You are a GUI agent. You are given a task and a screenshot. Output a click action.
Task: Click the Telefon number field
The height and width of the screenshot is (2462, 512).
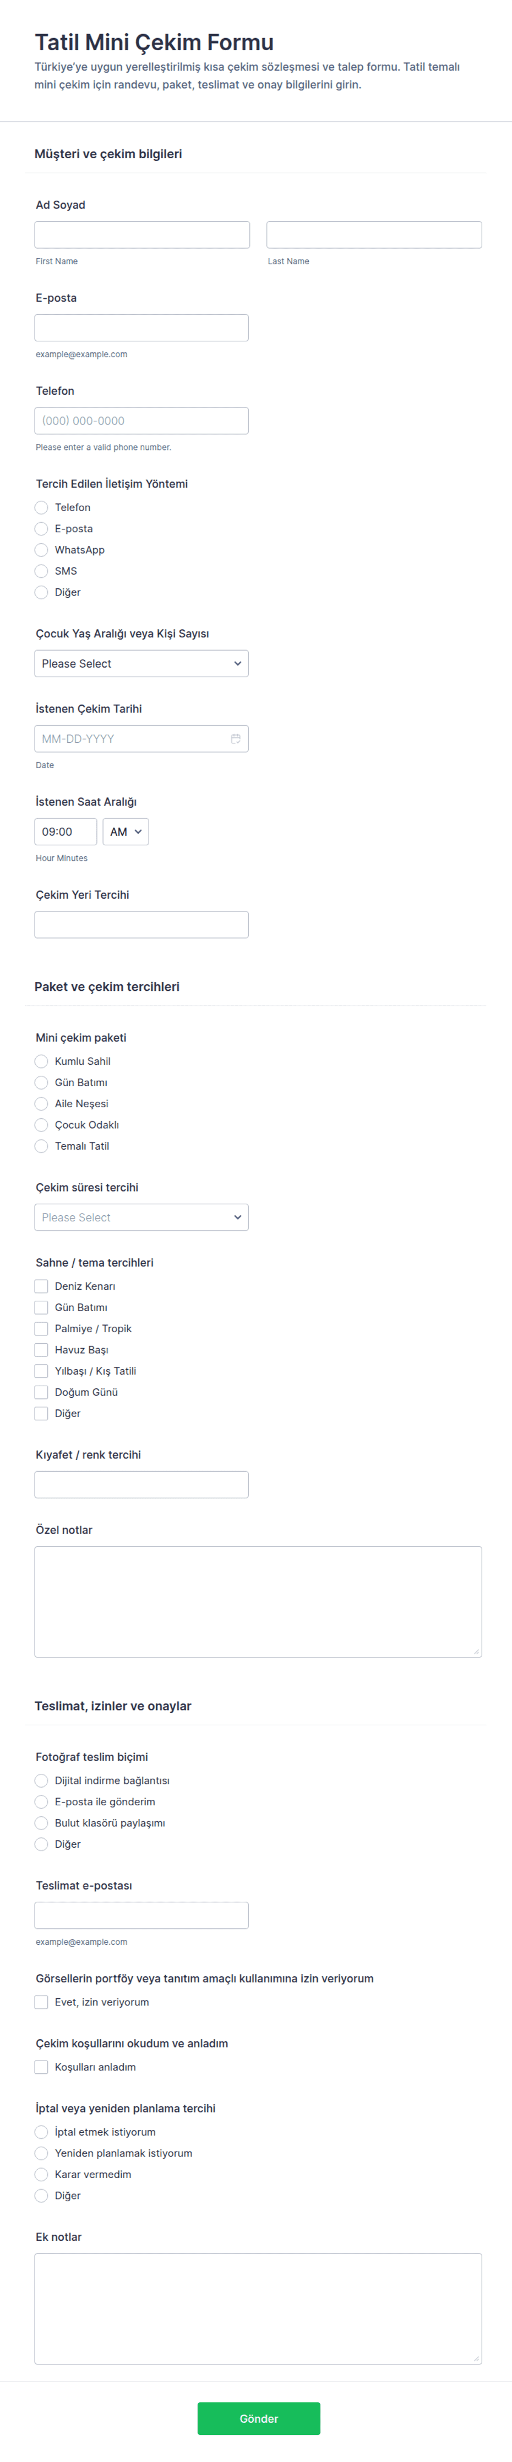point(141,421)
